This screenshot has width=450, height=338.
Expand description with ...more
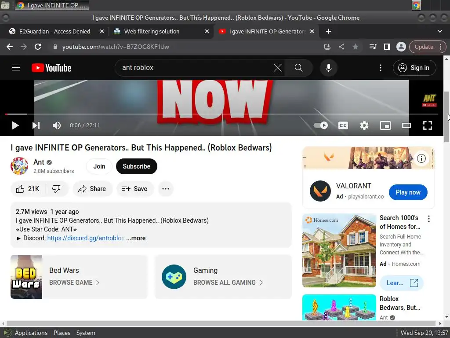pyautogui.click(x=136, y=238)
